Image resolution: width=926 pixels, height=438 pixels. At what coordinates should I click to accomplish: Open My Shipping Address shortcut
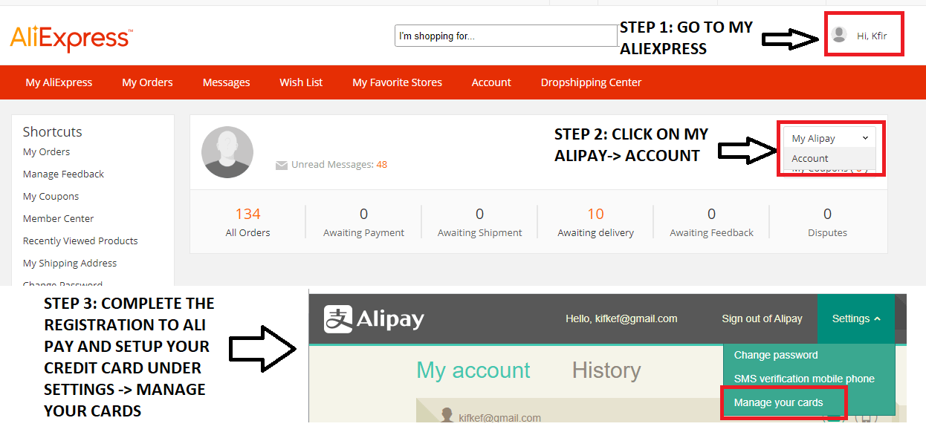(x=70, y=263)
